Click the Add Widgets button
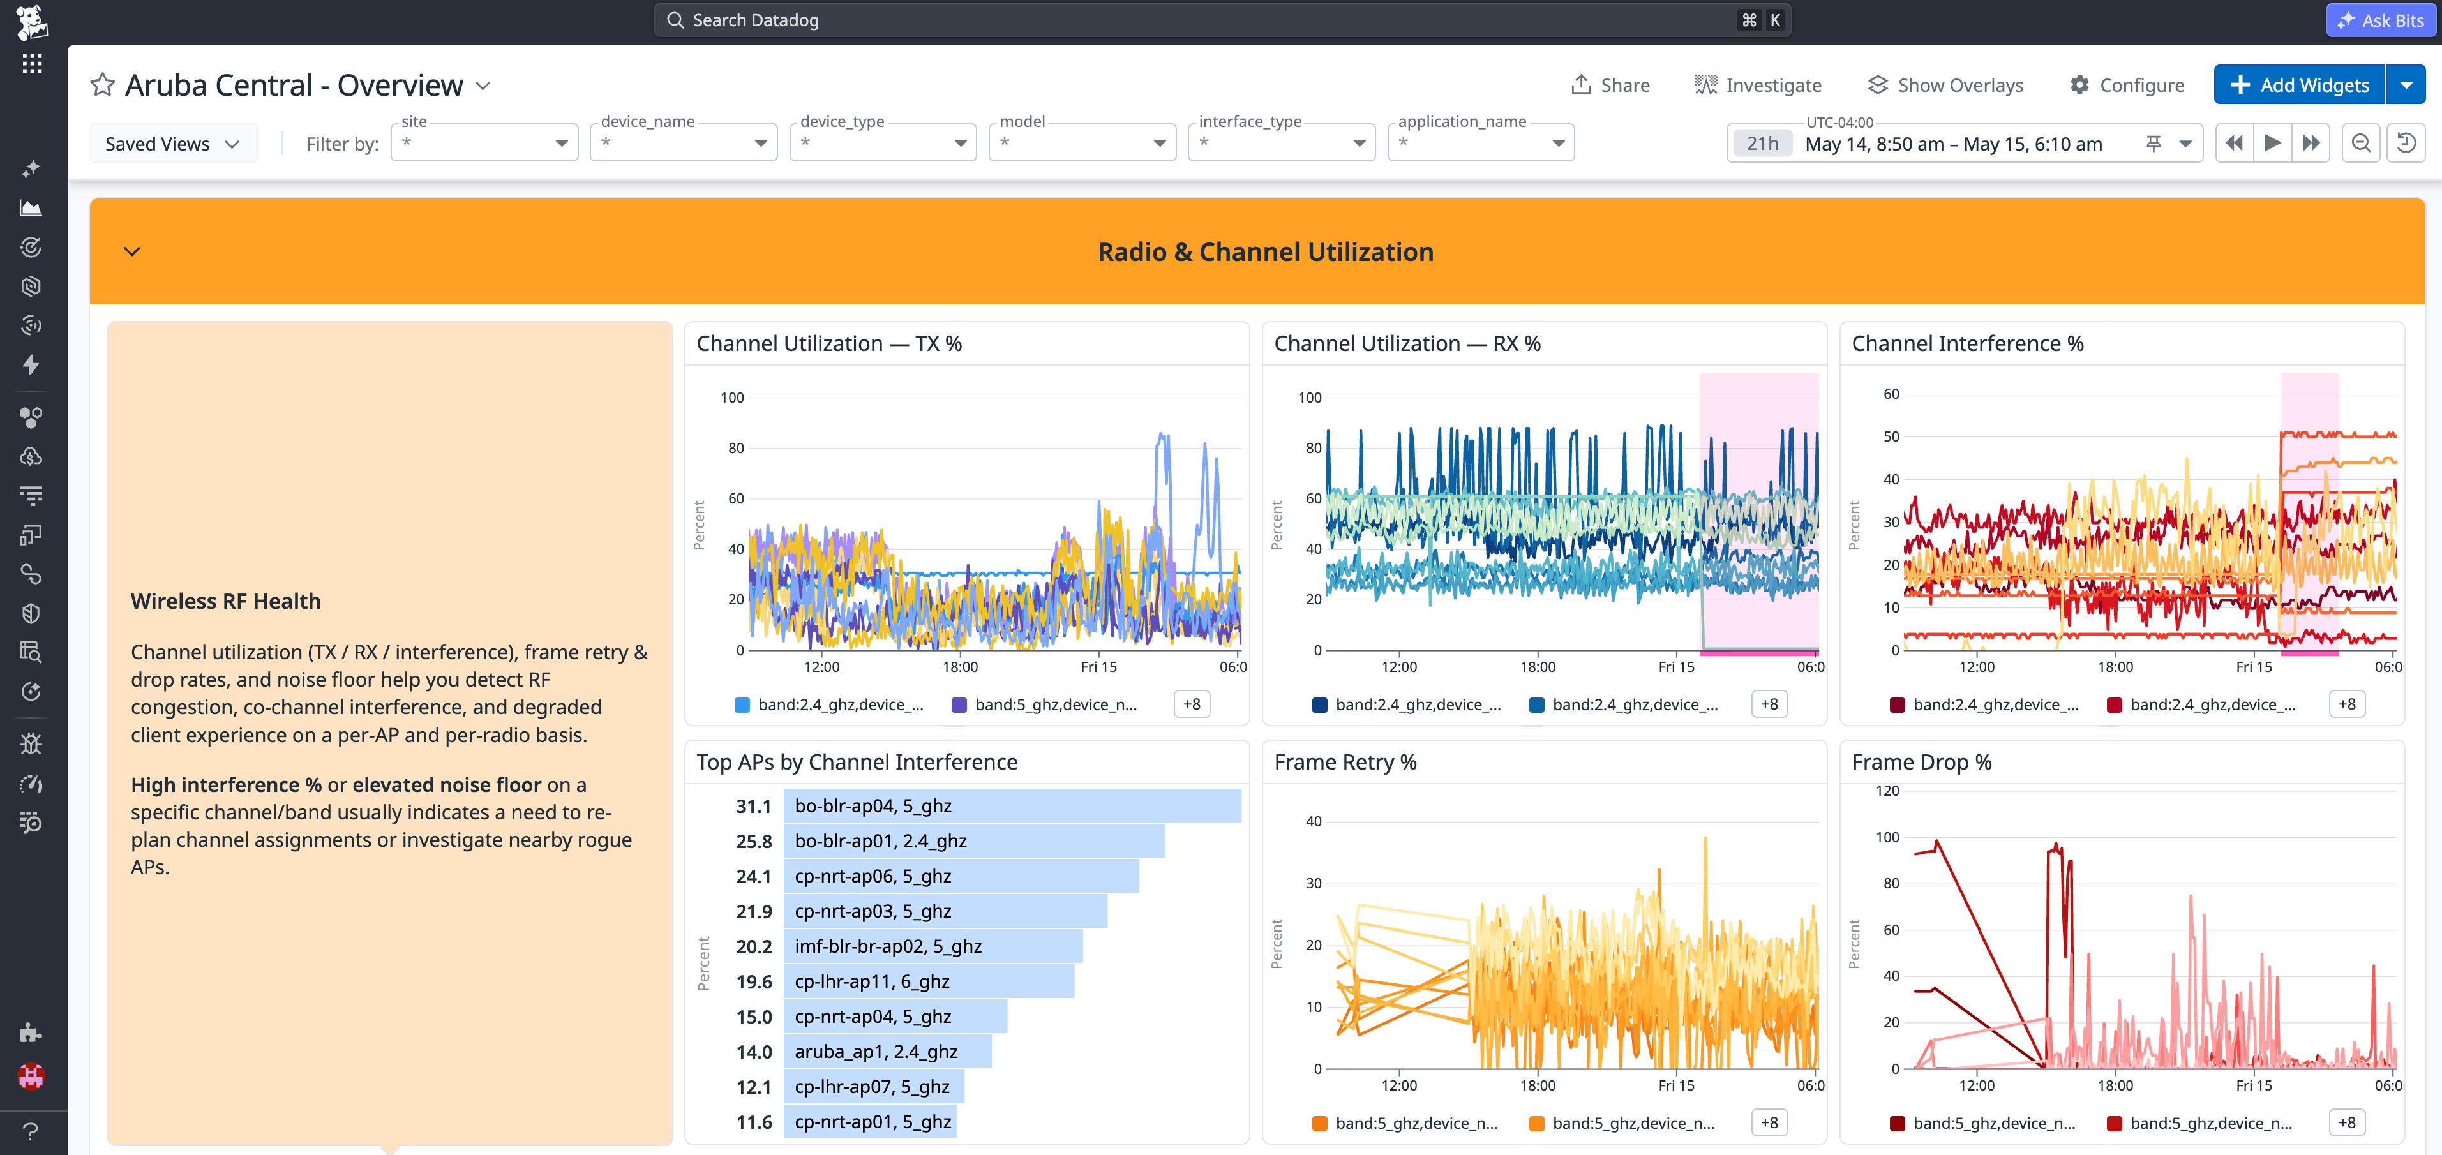The image size is (2442, 1155). tap(2300, 86)
